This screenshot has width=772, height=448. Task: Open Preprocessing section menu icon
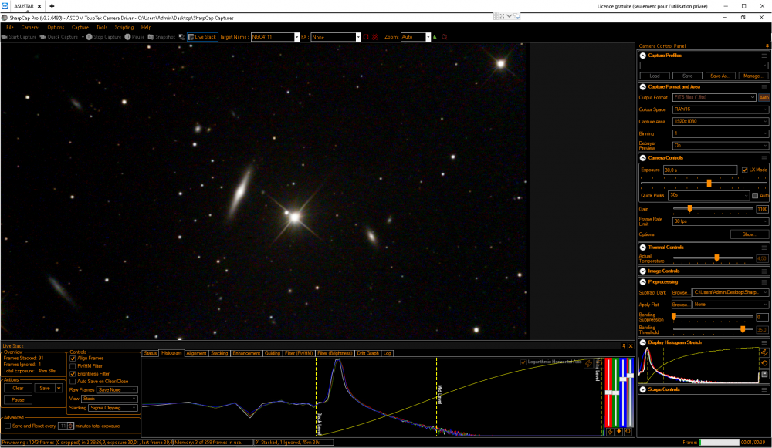(764, 281)
